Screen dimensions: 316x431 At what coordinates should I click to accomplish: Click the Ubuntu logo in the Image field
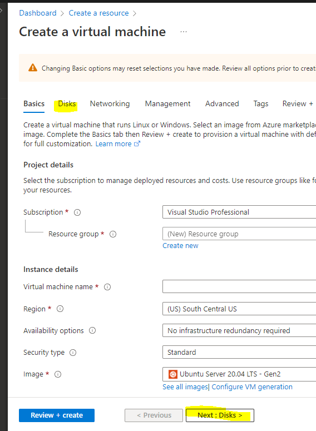pos(172,374)
